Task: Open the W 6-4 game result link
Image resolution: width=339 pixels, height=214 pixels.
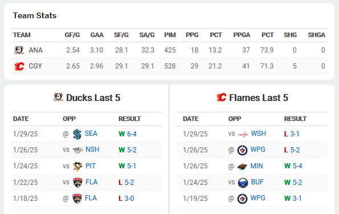Action: coord(128,134)
